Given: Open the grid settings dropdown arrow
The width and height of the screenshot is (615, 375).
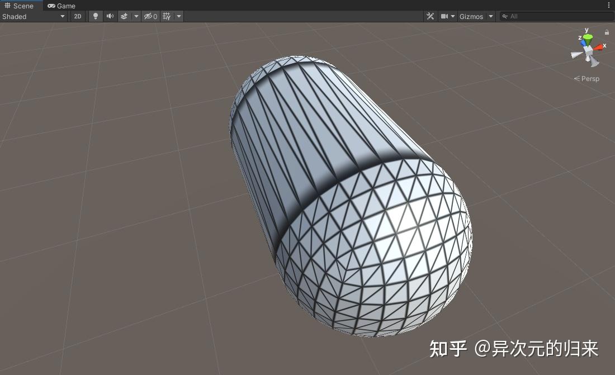Looking at the screenshot, I should [x=178, y=16].
